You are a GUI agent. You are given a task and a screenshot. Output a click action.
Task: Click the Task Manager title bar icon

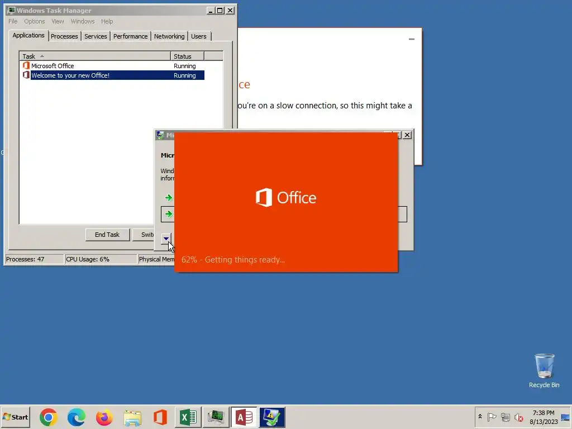click(11, 10)
